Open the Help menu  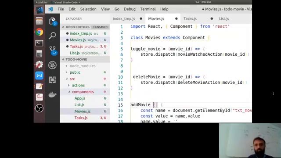click(164, 9)
